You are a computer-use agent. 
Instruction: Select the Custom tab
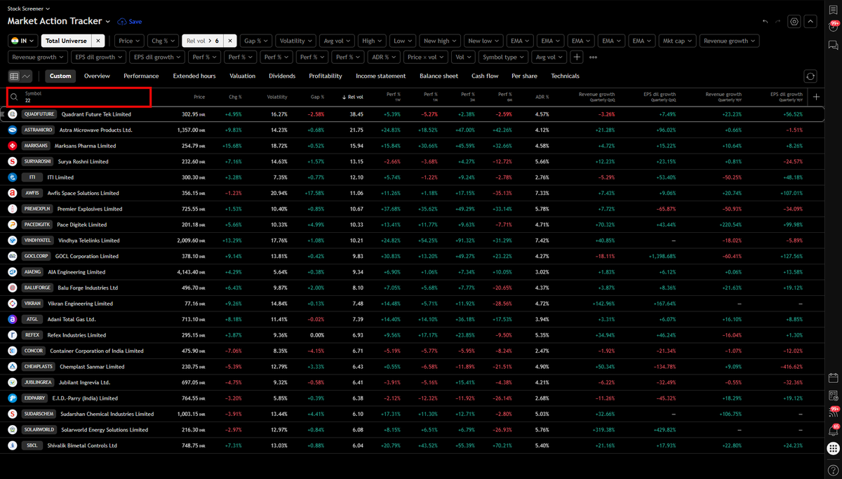click(x=60, y=76)
